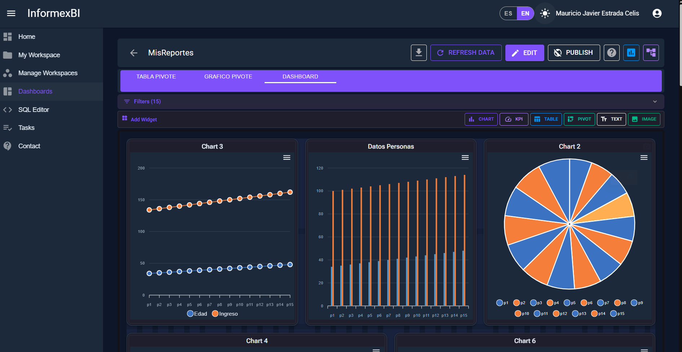Viewport: 682px width, 352px height.
Task: Toggle the Ingreso series in Chart 3 legend
Action: pyautogui.click(x=225, y=313)
